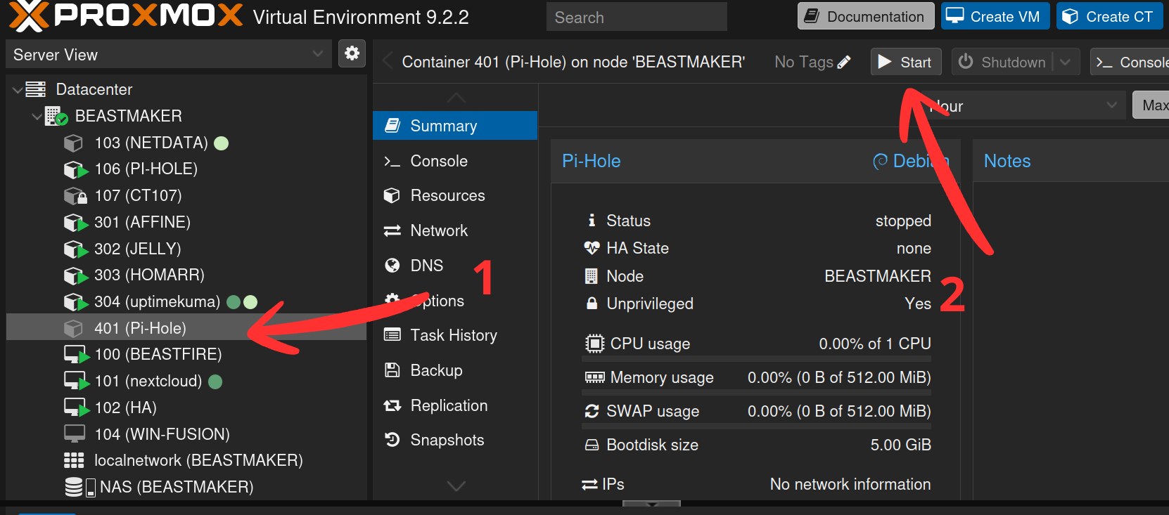Click the pencil icon to edit tags
The height and width of the screenshot is (515, 1169).
pos(844,62)
